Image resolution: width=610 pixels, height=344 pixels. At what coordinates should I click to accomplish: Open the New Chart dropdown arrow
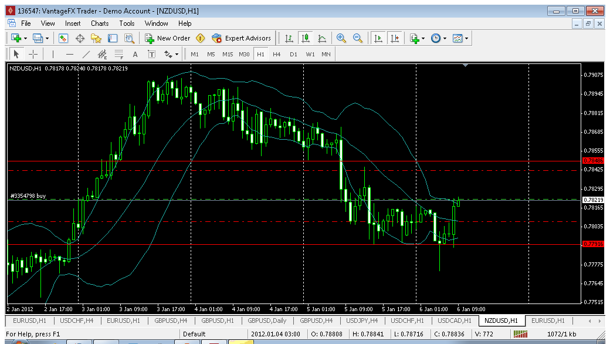(25, 39)
